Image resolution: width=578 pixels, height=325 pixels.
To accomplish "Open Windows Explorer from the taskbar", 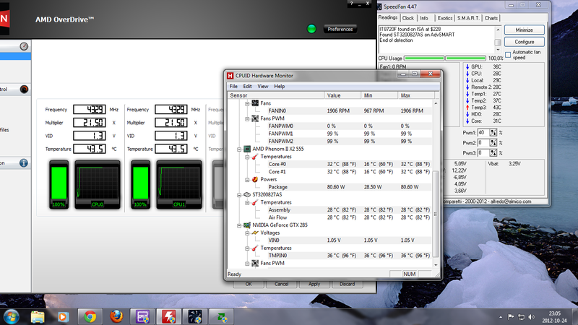I will coord(38,316).
